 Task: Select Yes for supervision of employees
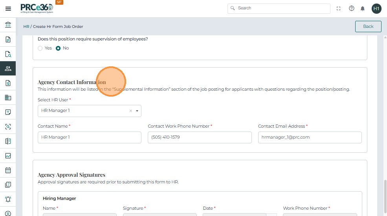(x=40, y=48)
